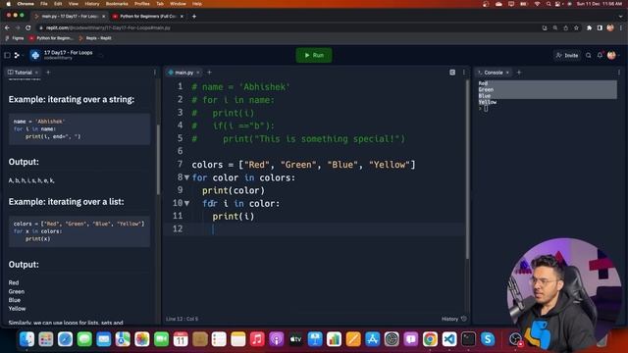Open the File menu
The height and width of the screenshot is (353, 628).
pos(44,4)
